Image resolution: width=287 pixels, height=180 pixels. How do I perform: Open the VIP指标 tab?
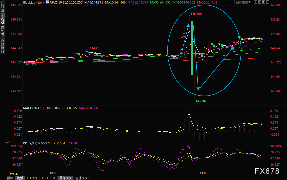pyautogui.click(x=32, y=178)
